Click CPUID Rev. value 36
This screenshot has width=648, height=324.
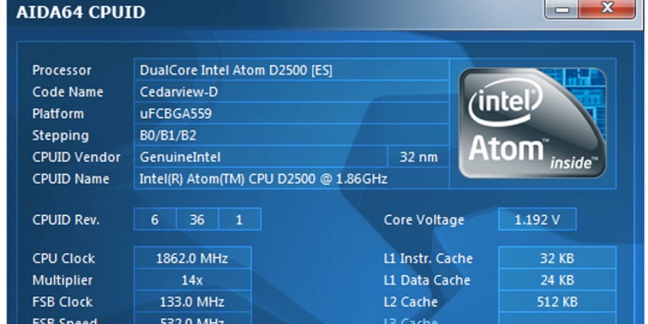pyautogui.click(x=197, y=220)
